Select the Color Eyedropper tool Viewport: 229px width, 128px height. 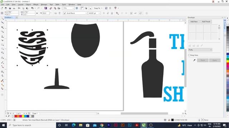2,81
